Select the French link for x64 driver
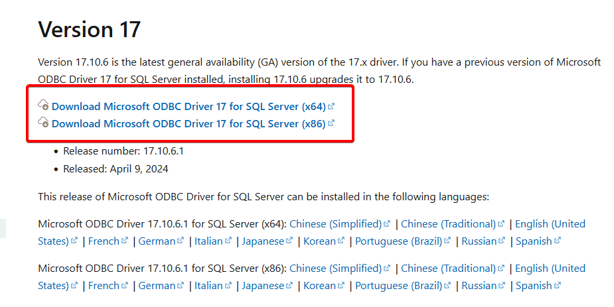 104,241
